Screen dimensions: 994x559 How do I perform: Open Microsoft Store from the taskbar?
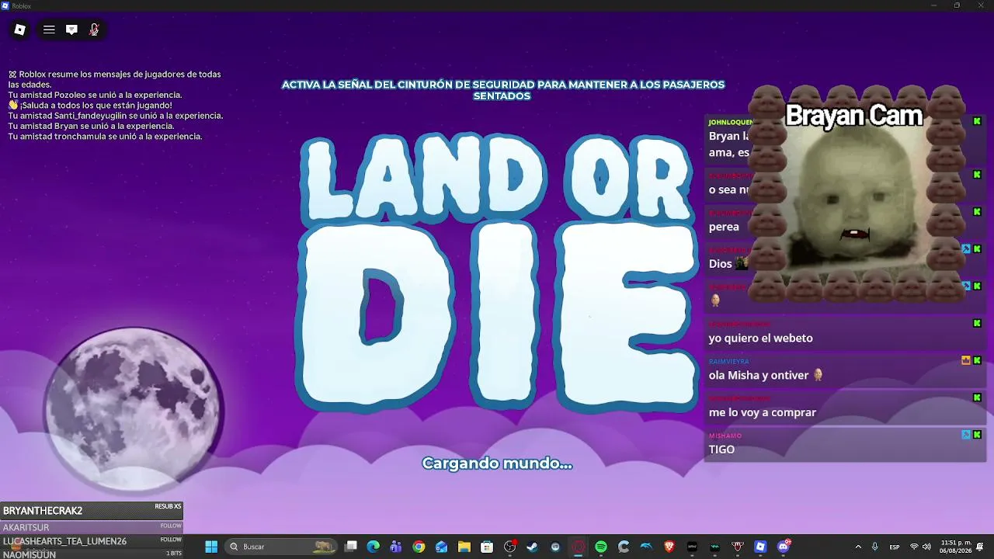point(487,547)
